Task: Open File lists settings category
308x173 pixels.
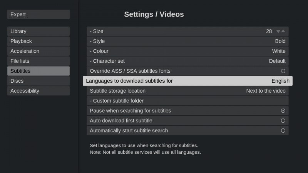Action: (x=38, y=61)
